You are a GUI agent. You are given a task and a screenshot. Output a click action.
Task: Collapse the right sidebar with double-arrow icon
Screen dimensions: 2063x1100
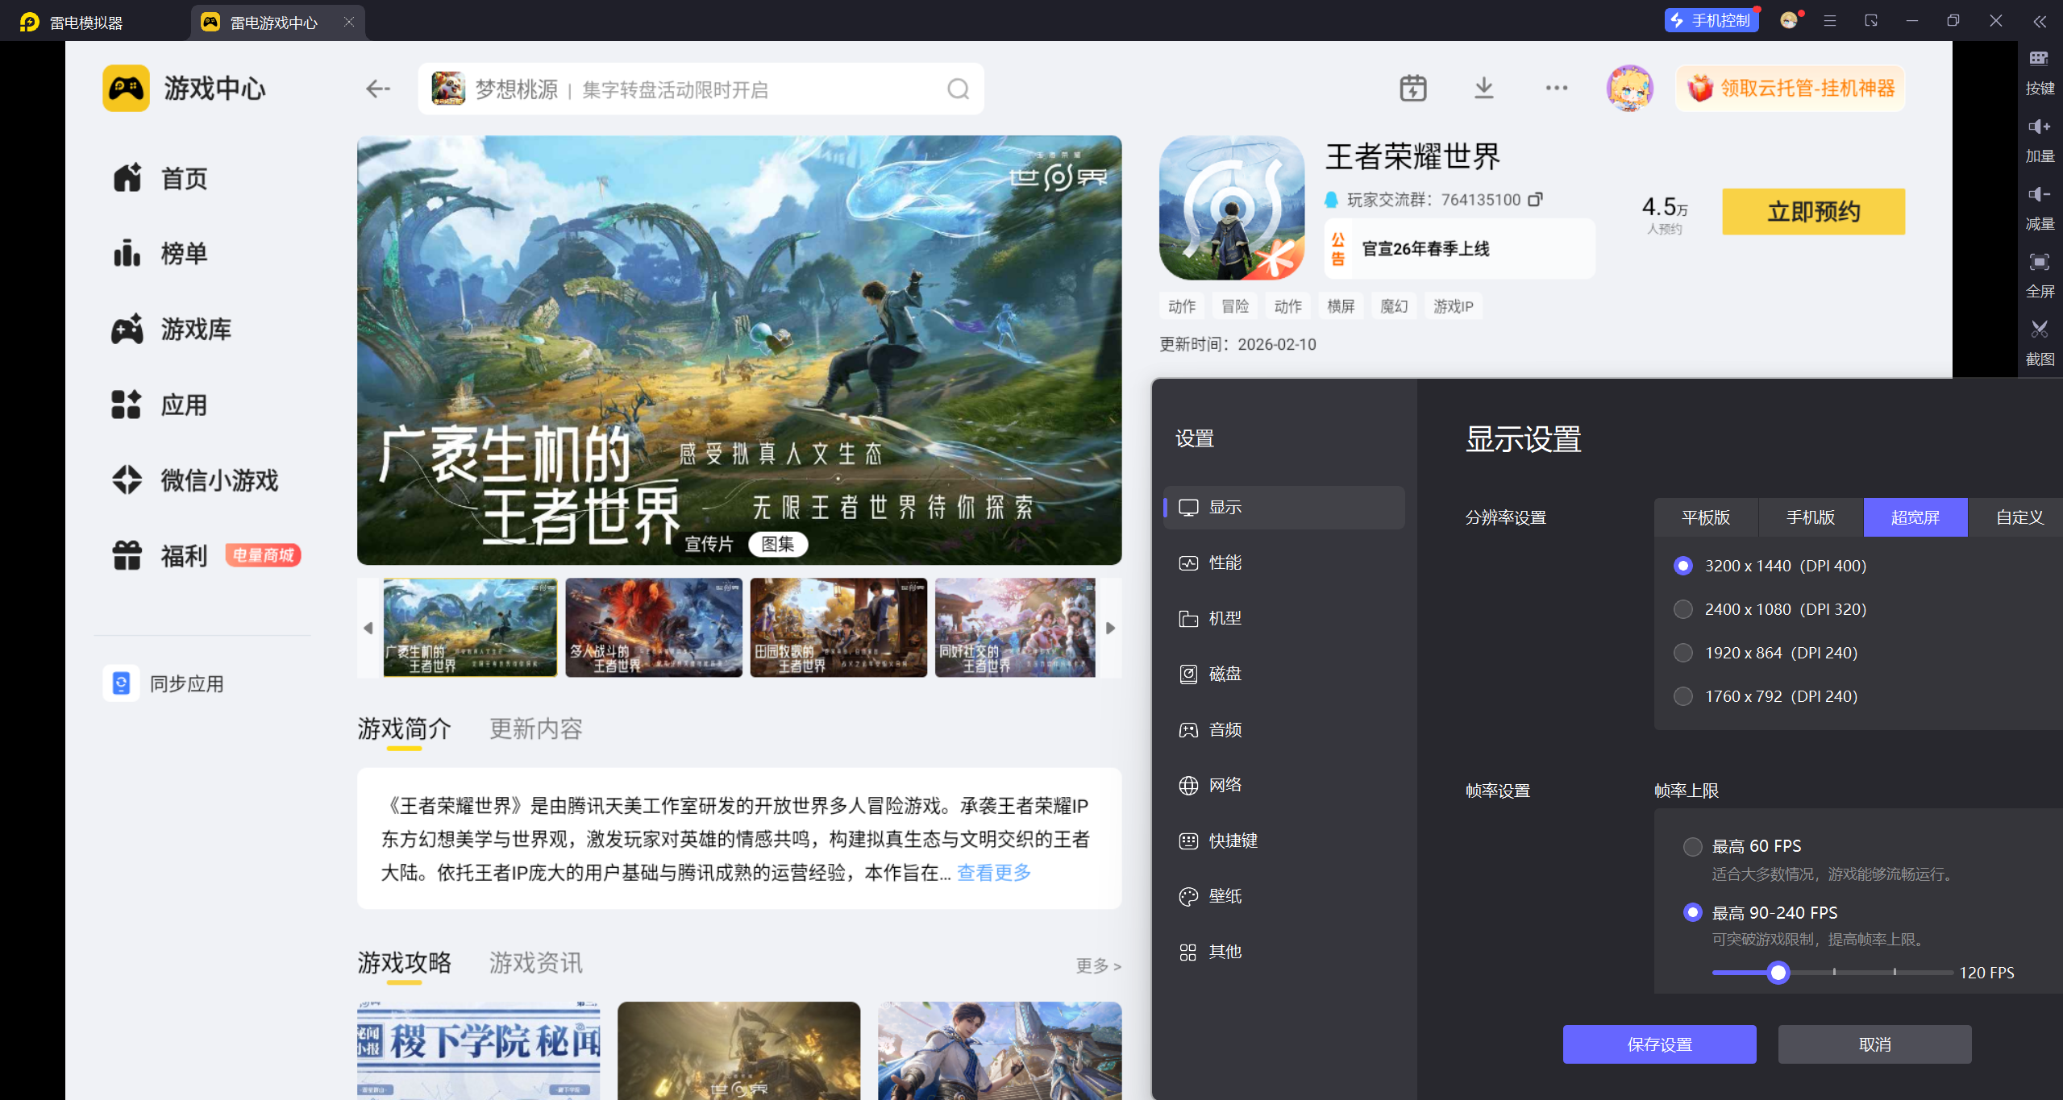click(x=2040, y=22)
